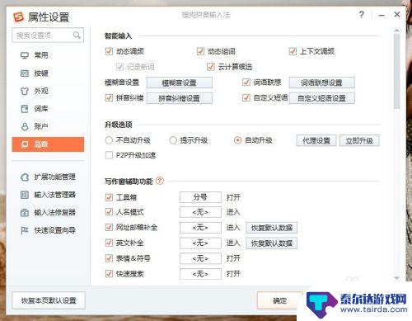Image resolution: width=412 pixels, height=321 pixels.
Task: Open the 模糊音设置 button
Action: (180, 83)
